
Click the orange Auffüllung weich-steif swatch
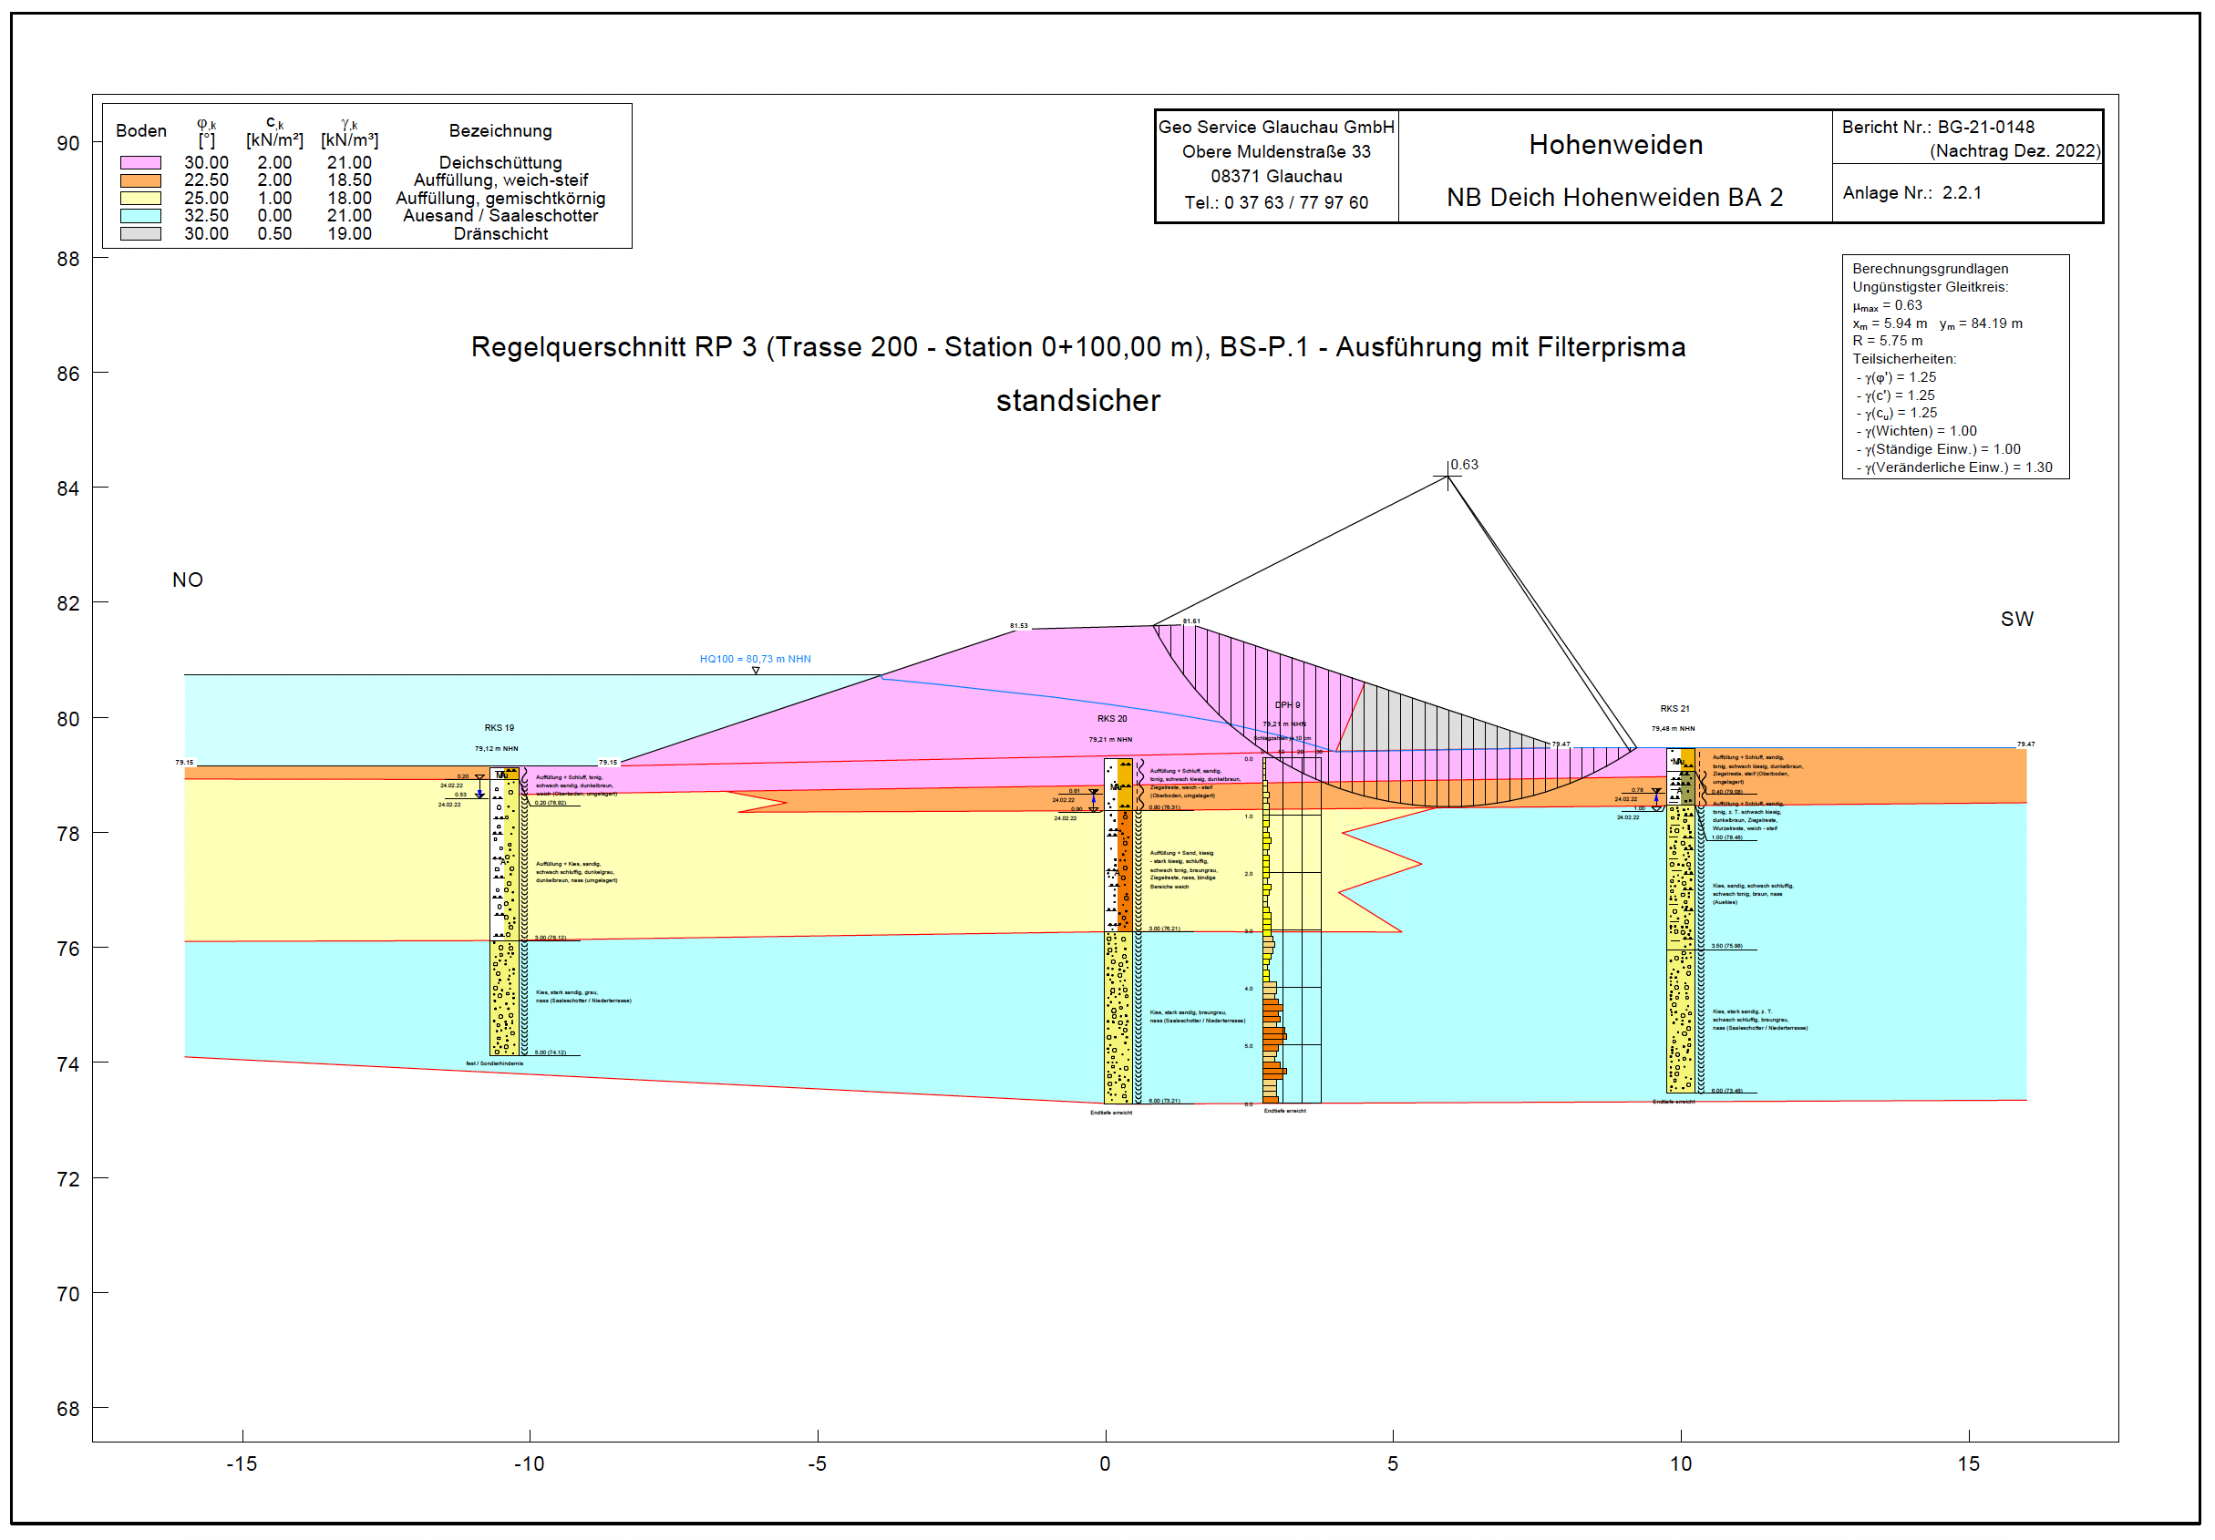tap(139, 180)
